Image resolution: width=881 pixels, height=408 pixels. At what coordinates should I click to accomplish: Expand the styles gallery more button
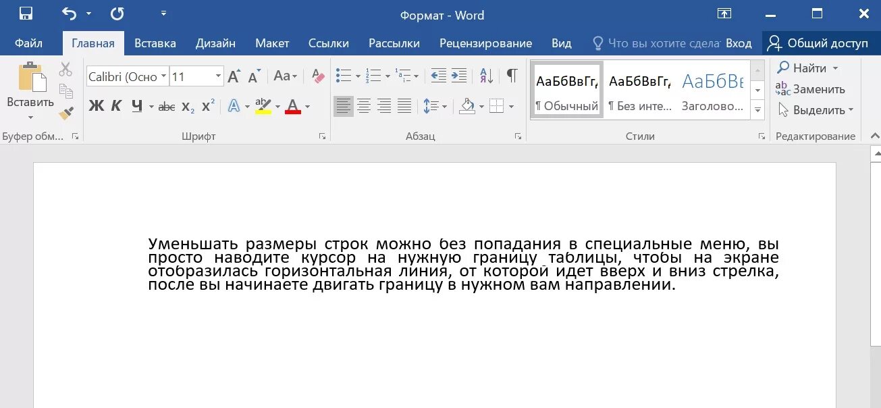[758, 109]
